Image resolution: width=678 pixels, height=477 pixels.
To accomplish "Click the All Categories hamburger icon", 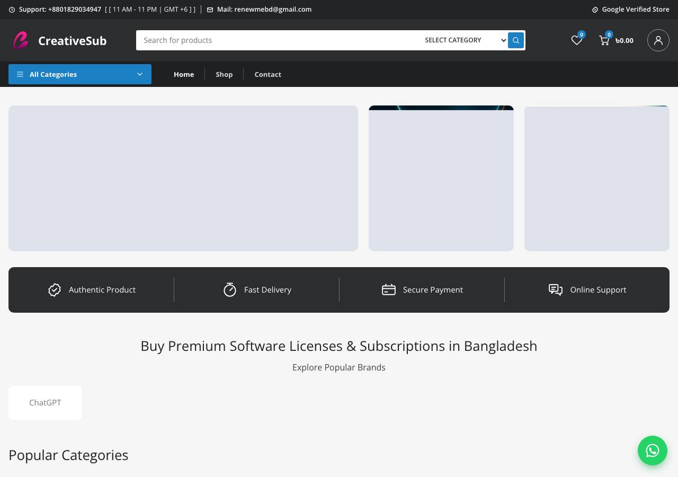I will 20,74.
